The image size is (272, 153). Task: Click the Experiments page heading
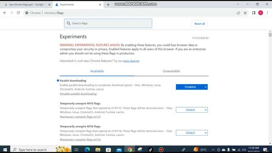point(73,37)
